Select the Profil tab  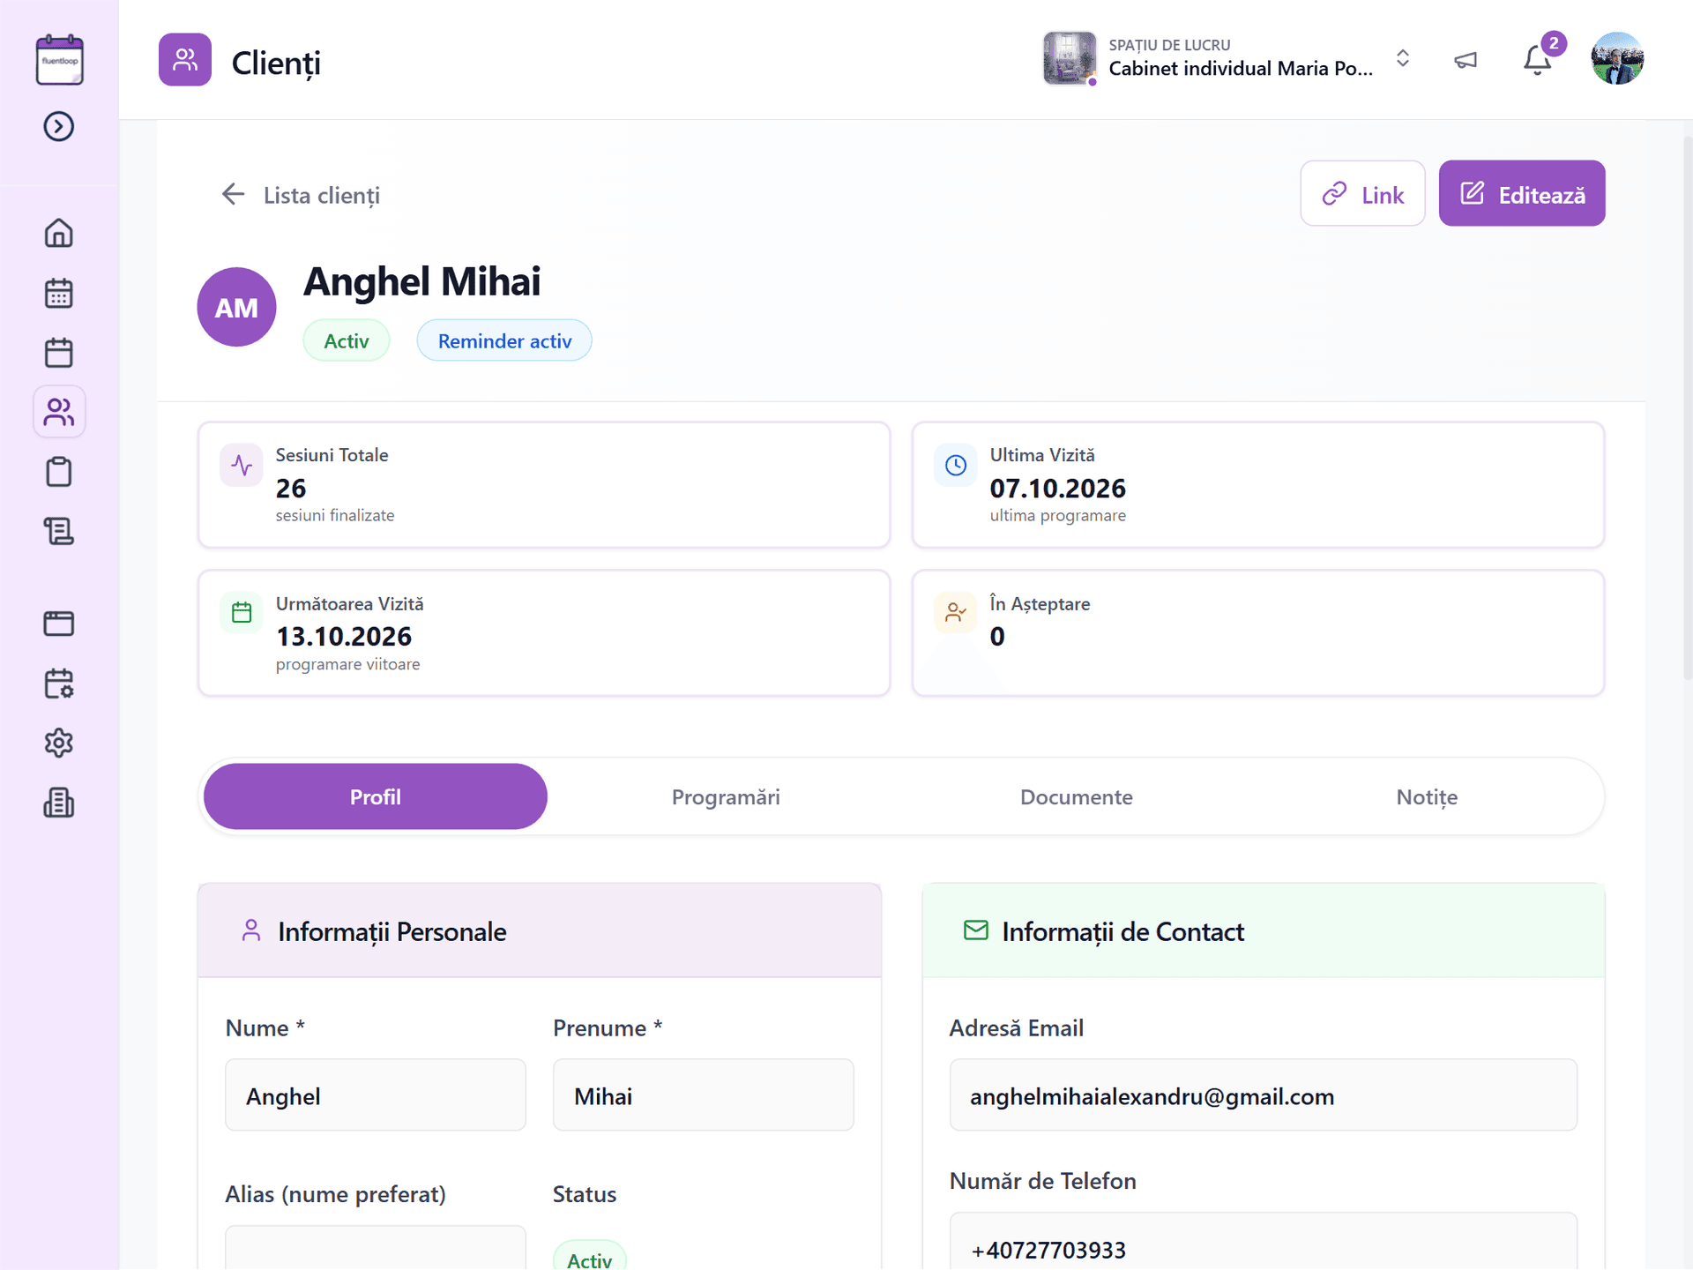point(376,796)
